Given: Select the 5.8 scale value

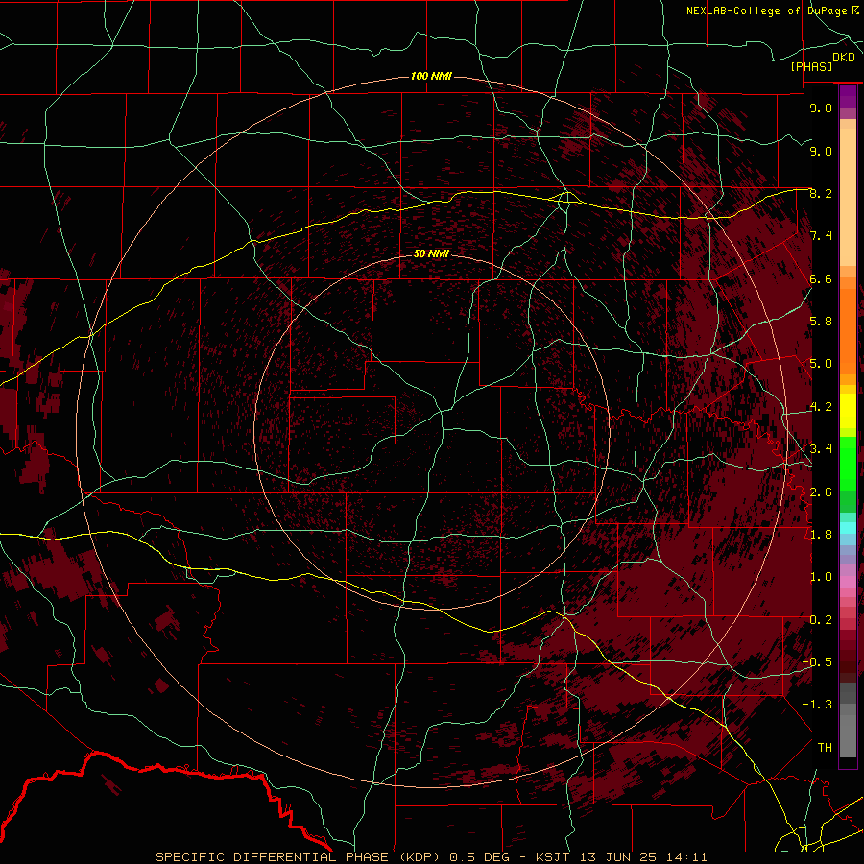Looking at the screenshot, I should pos(821,322).
